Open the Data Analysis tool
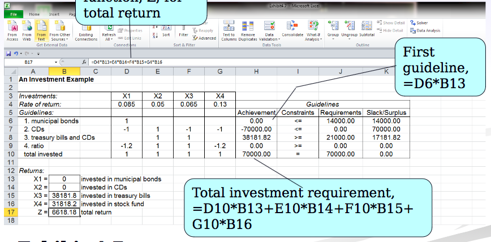 [x=425, y=31]
